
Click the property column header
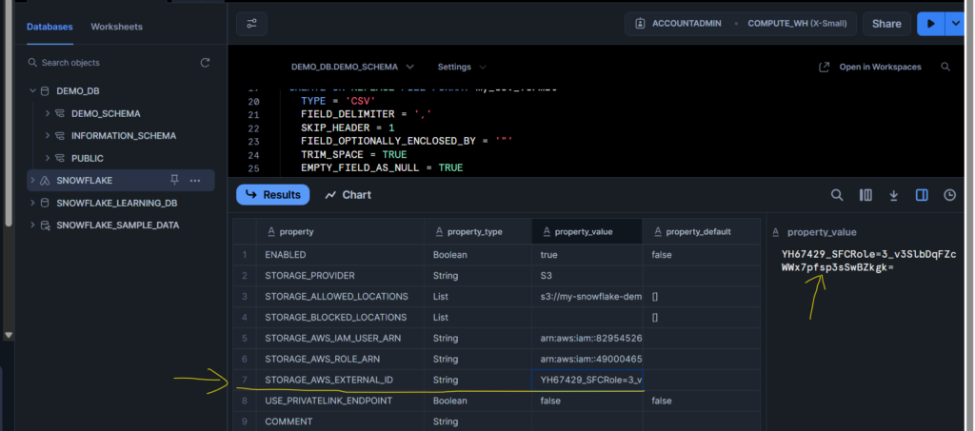(x=340, y=231)
